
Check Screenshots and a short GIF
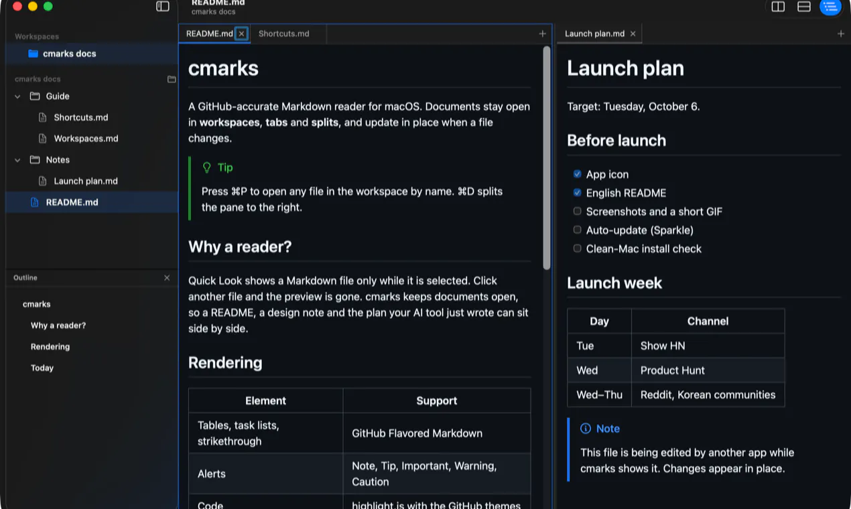[577, 212]
